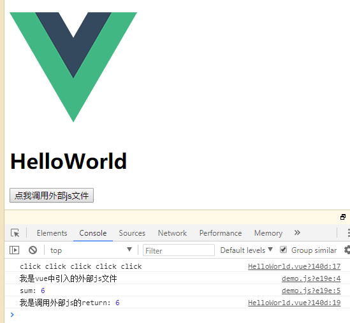
Task: Click the console prompt arrow
Action: (x=12, y=315)
